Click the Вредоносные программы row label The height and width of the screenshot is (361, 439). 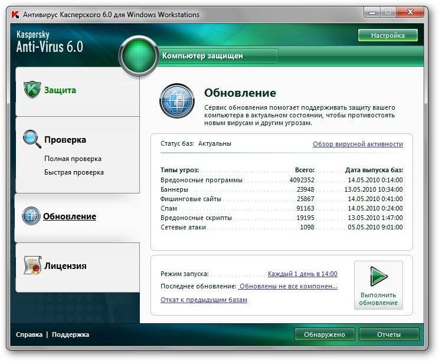point(201,180)
